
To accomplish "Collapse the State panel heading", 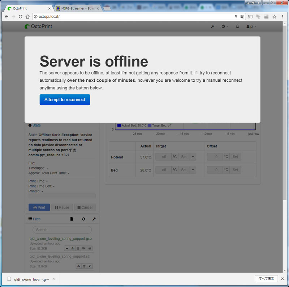I will pos(36,125).
